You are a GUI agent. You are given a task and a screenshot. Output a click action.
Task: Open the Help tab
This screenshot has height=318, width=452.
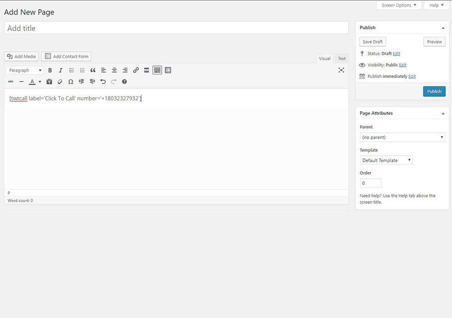click(437, 5)
